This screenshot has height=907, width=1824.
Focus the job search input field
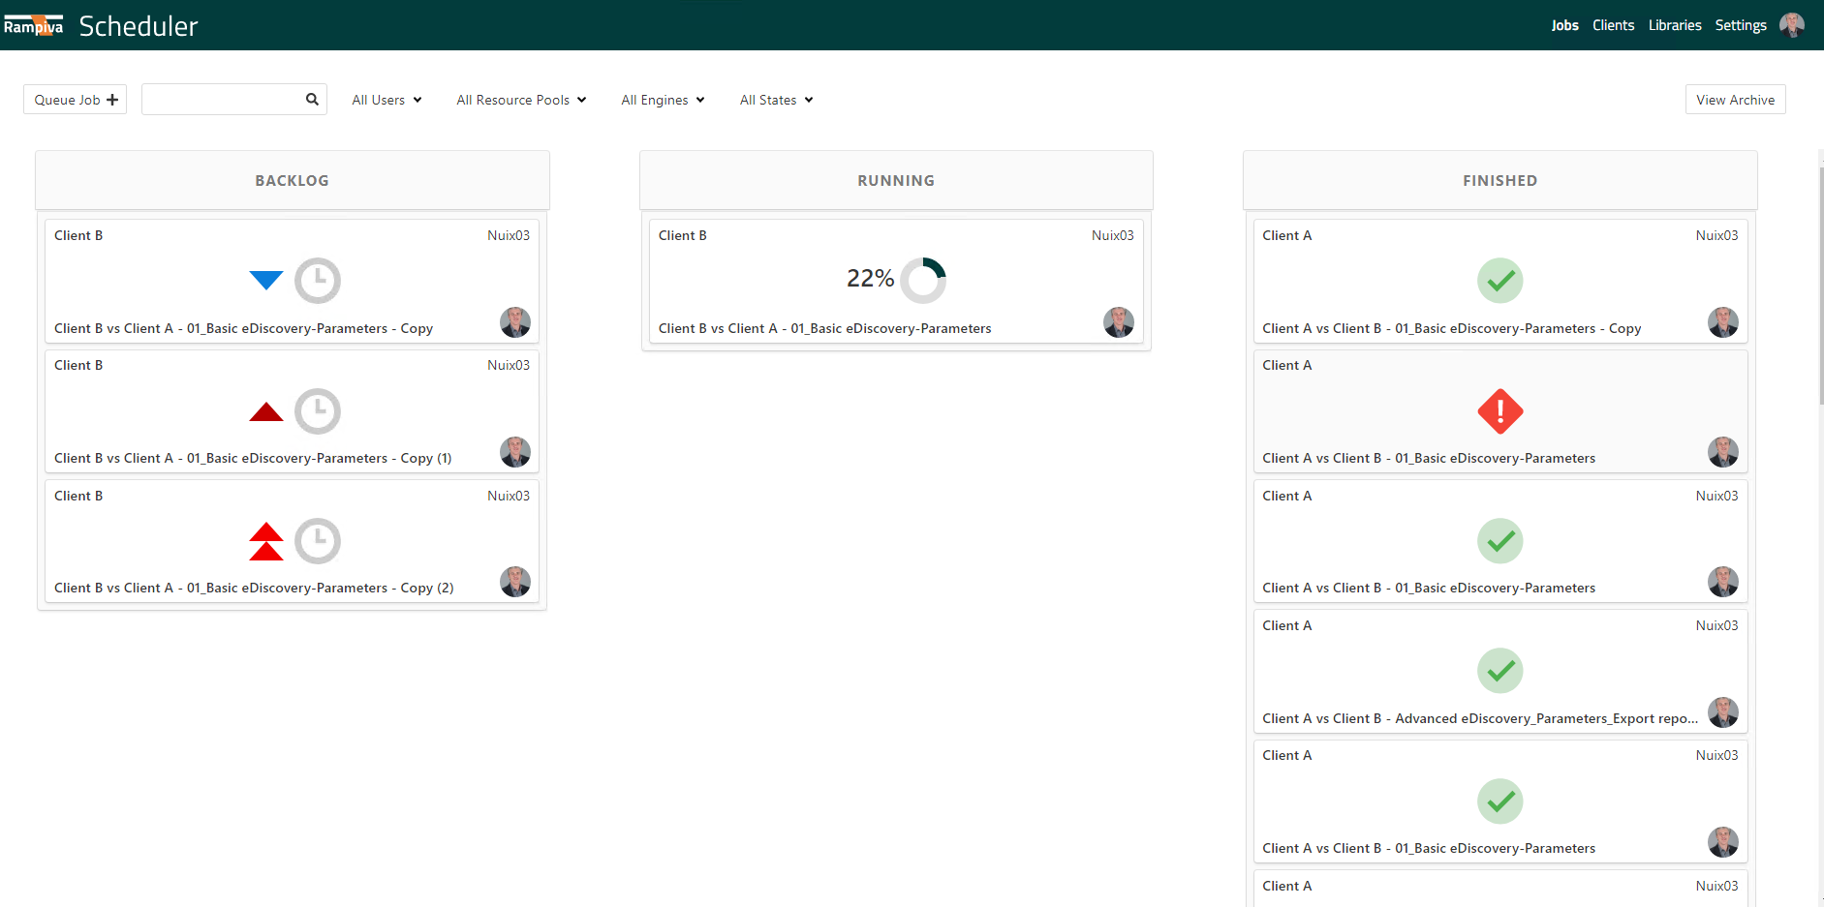pos(223,100)
